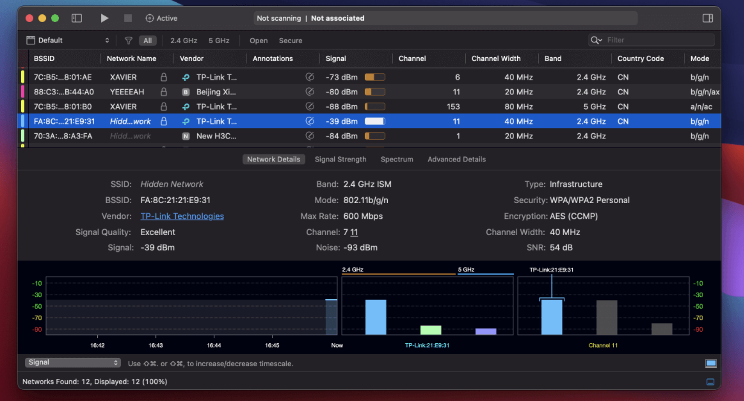Click the lock icon on XAVIER channel 6 row
744x401 pixels.
coord(164,77)
